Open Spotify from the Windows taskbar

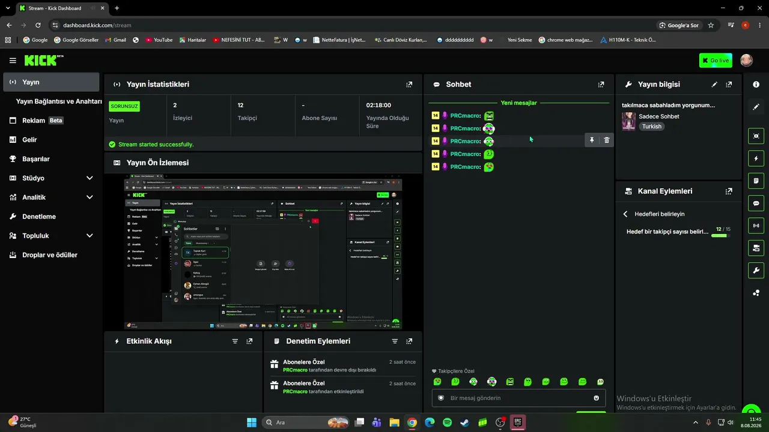[447, 422]
